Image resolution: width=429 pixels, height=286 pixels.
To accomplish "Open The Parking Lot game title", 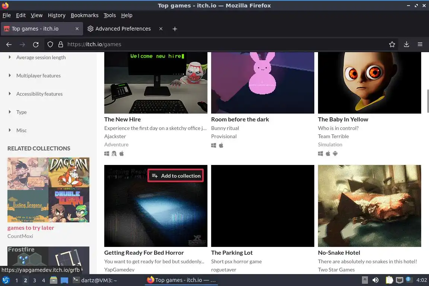I will (232, 252).
